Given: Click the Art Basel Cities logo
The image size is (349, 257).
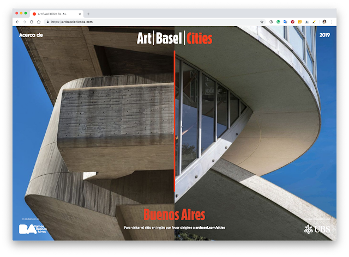Looking at the screenshot, I should coord(174,38).
